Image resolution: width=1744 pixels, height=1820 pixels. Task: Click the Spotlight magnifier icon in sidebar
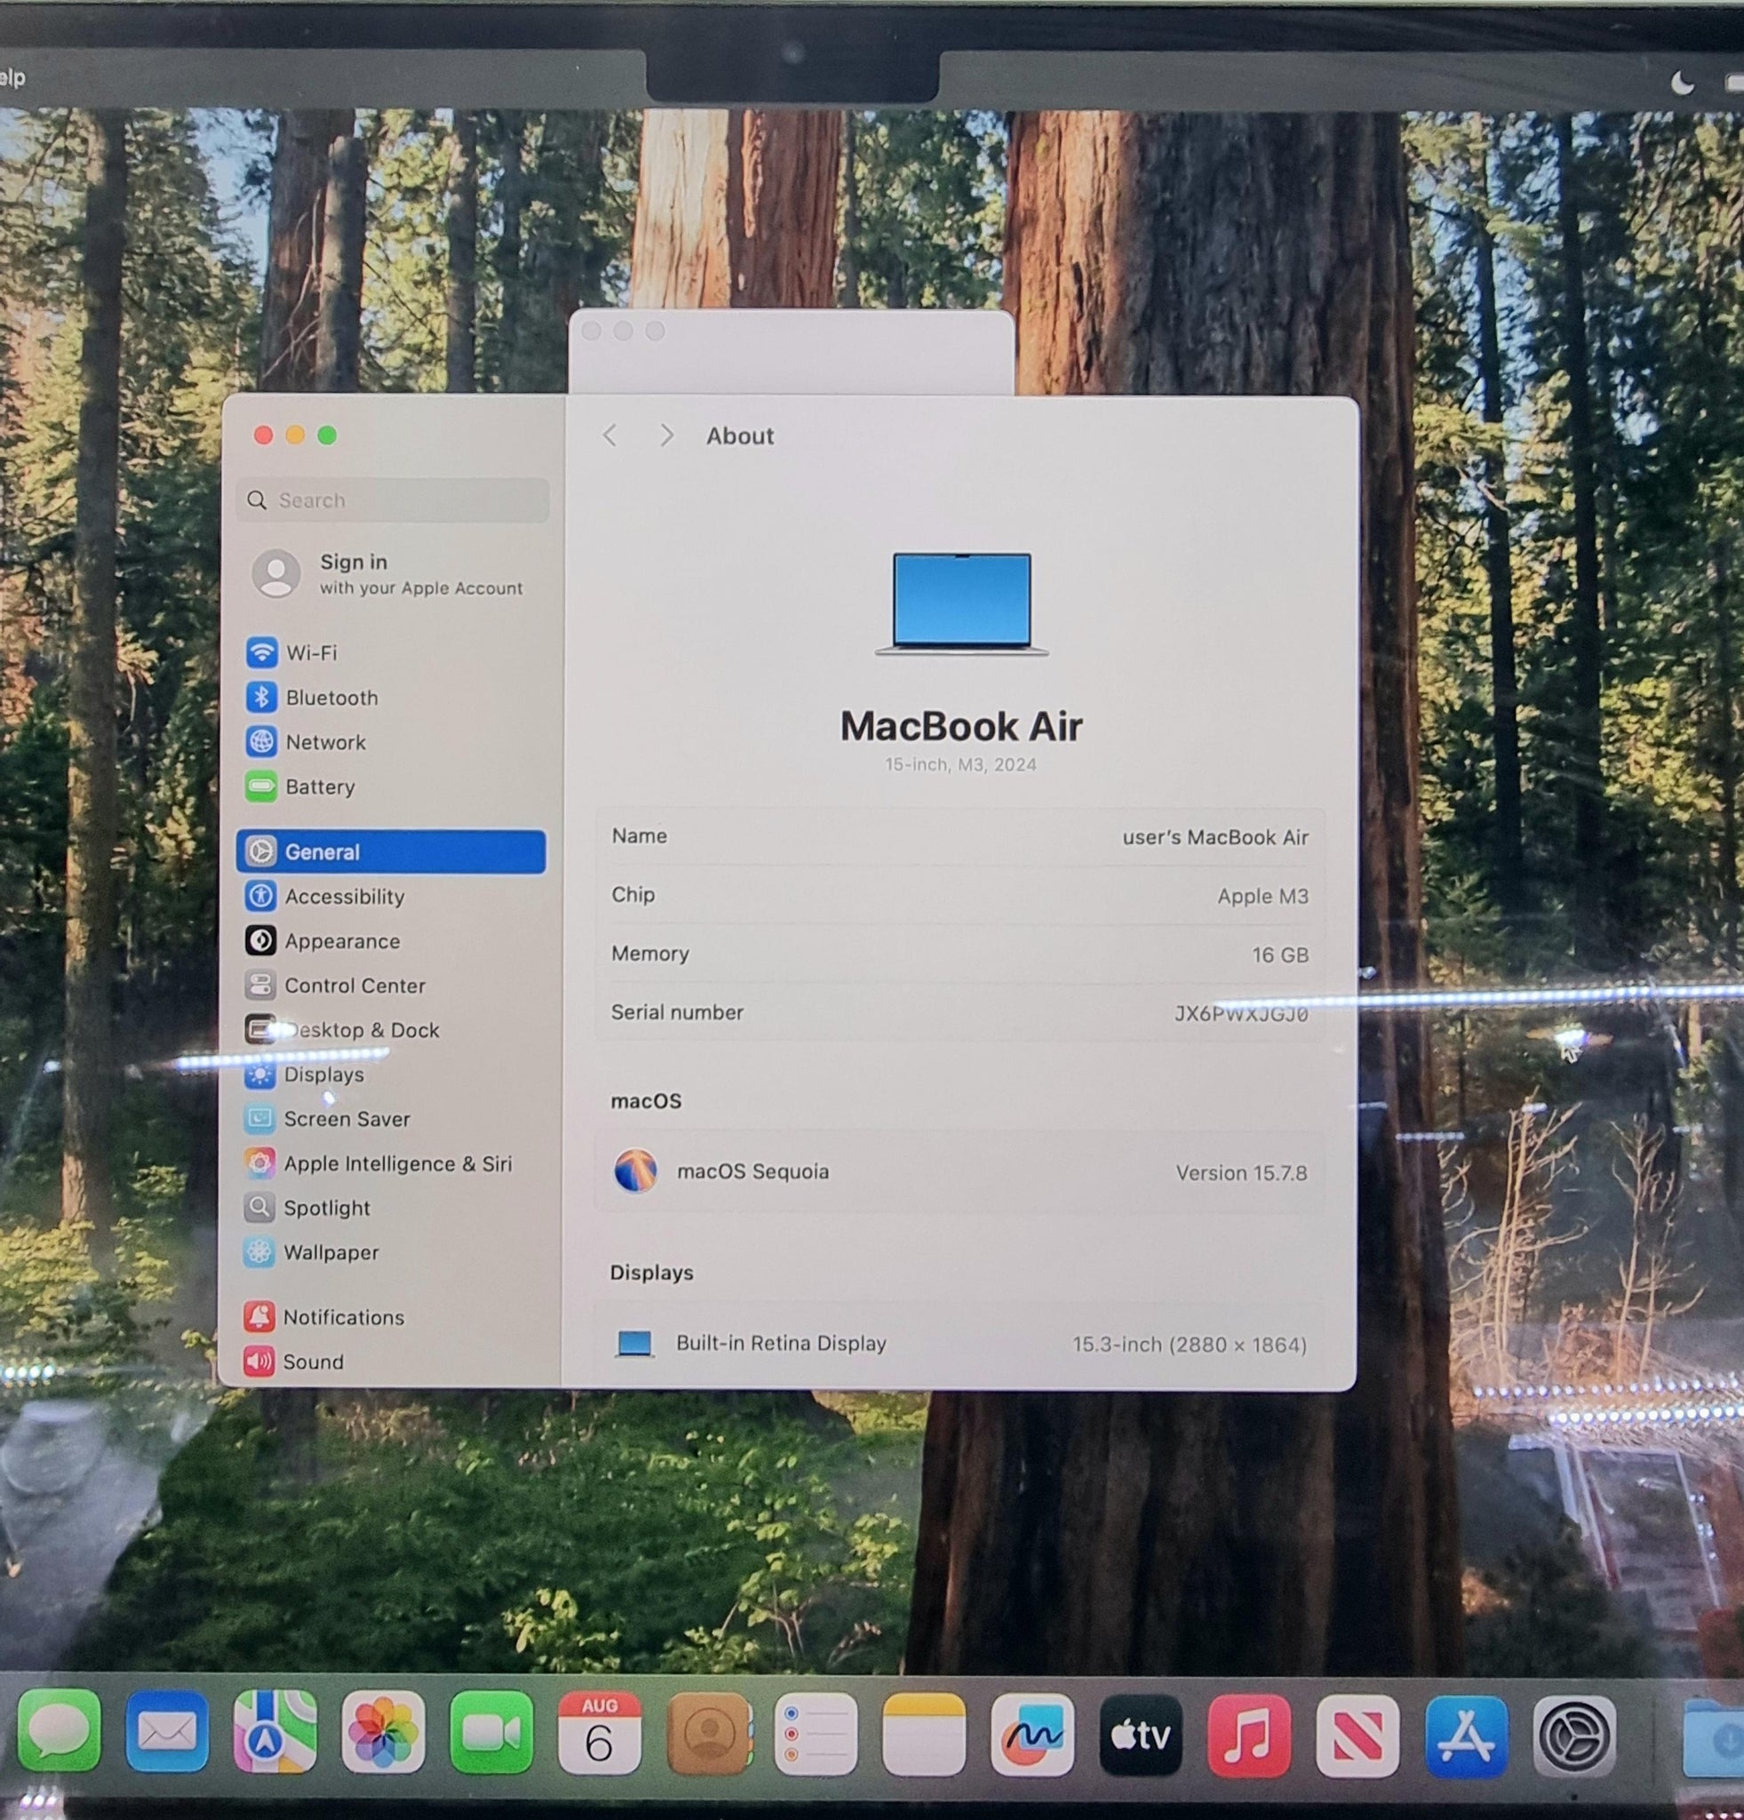pyautogui.click(x=260, y=1207)
